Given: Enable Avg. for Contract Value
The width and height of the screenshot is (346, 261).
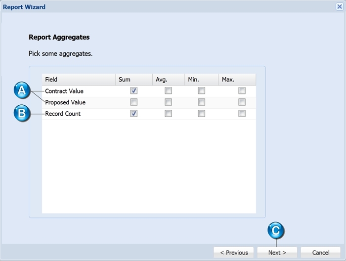Looking at the screenshot, I should pyautogui.click(x=168, y=90).
